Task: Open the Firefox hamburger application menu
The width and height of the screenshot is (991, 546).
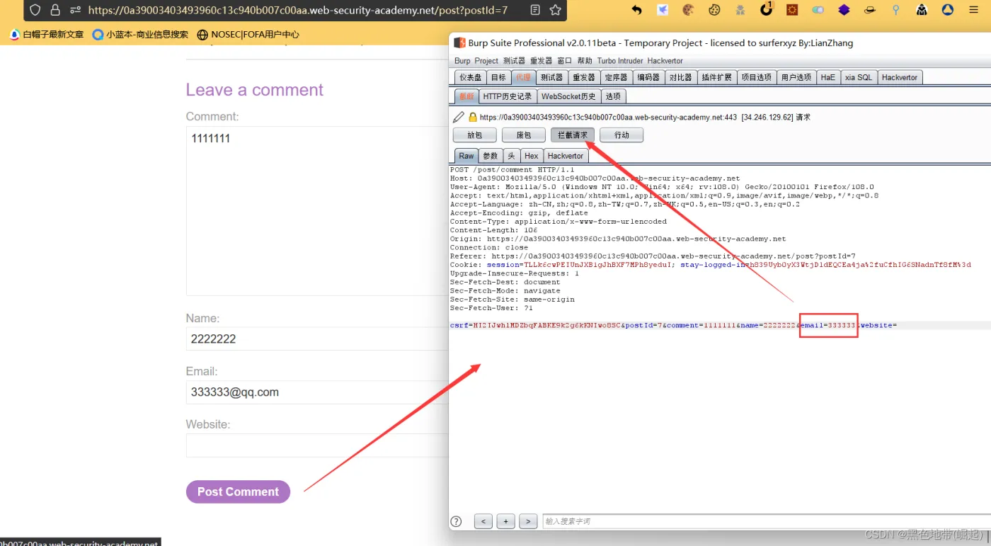Action: click(975, 10)
